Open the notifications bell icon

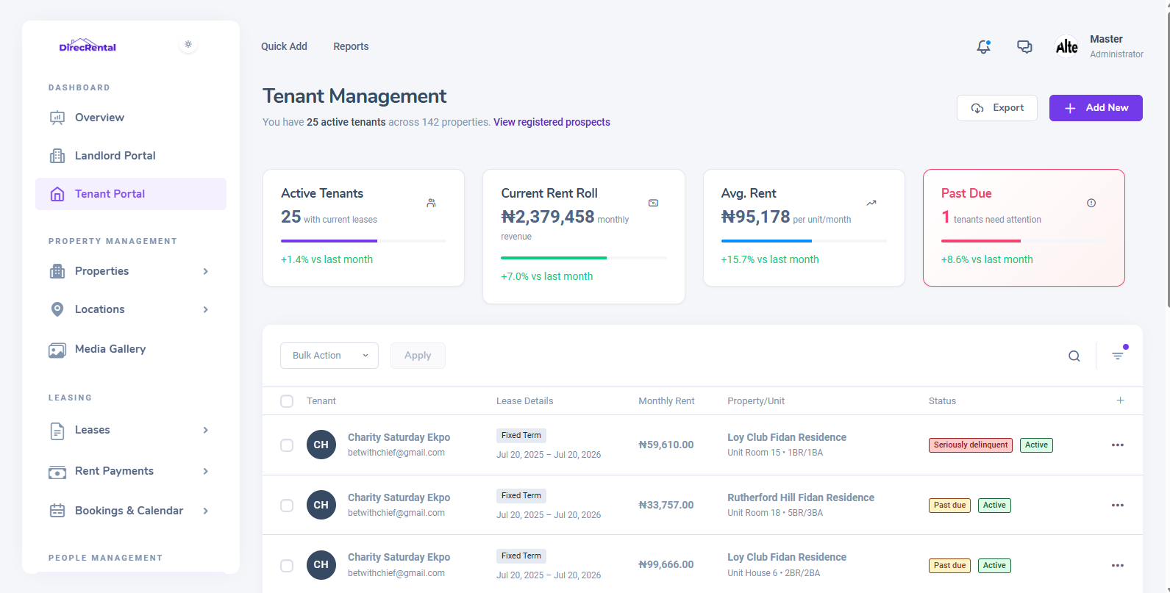983,47
